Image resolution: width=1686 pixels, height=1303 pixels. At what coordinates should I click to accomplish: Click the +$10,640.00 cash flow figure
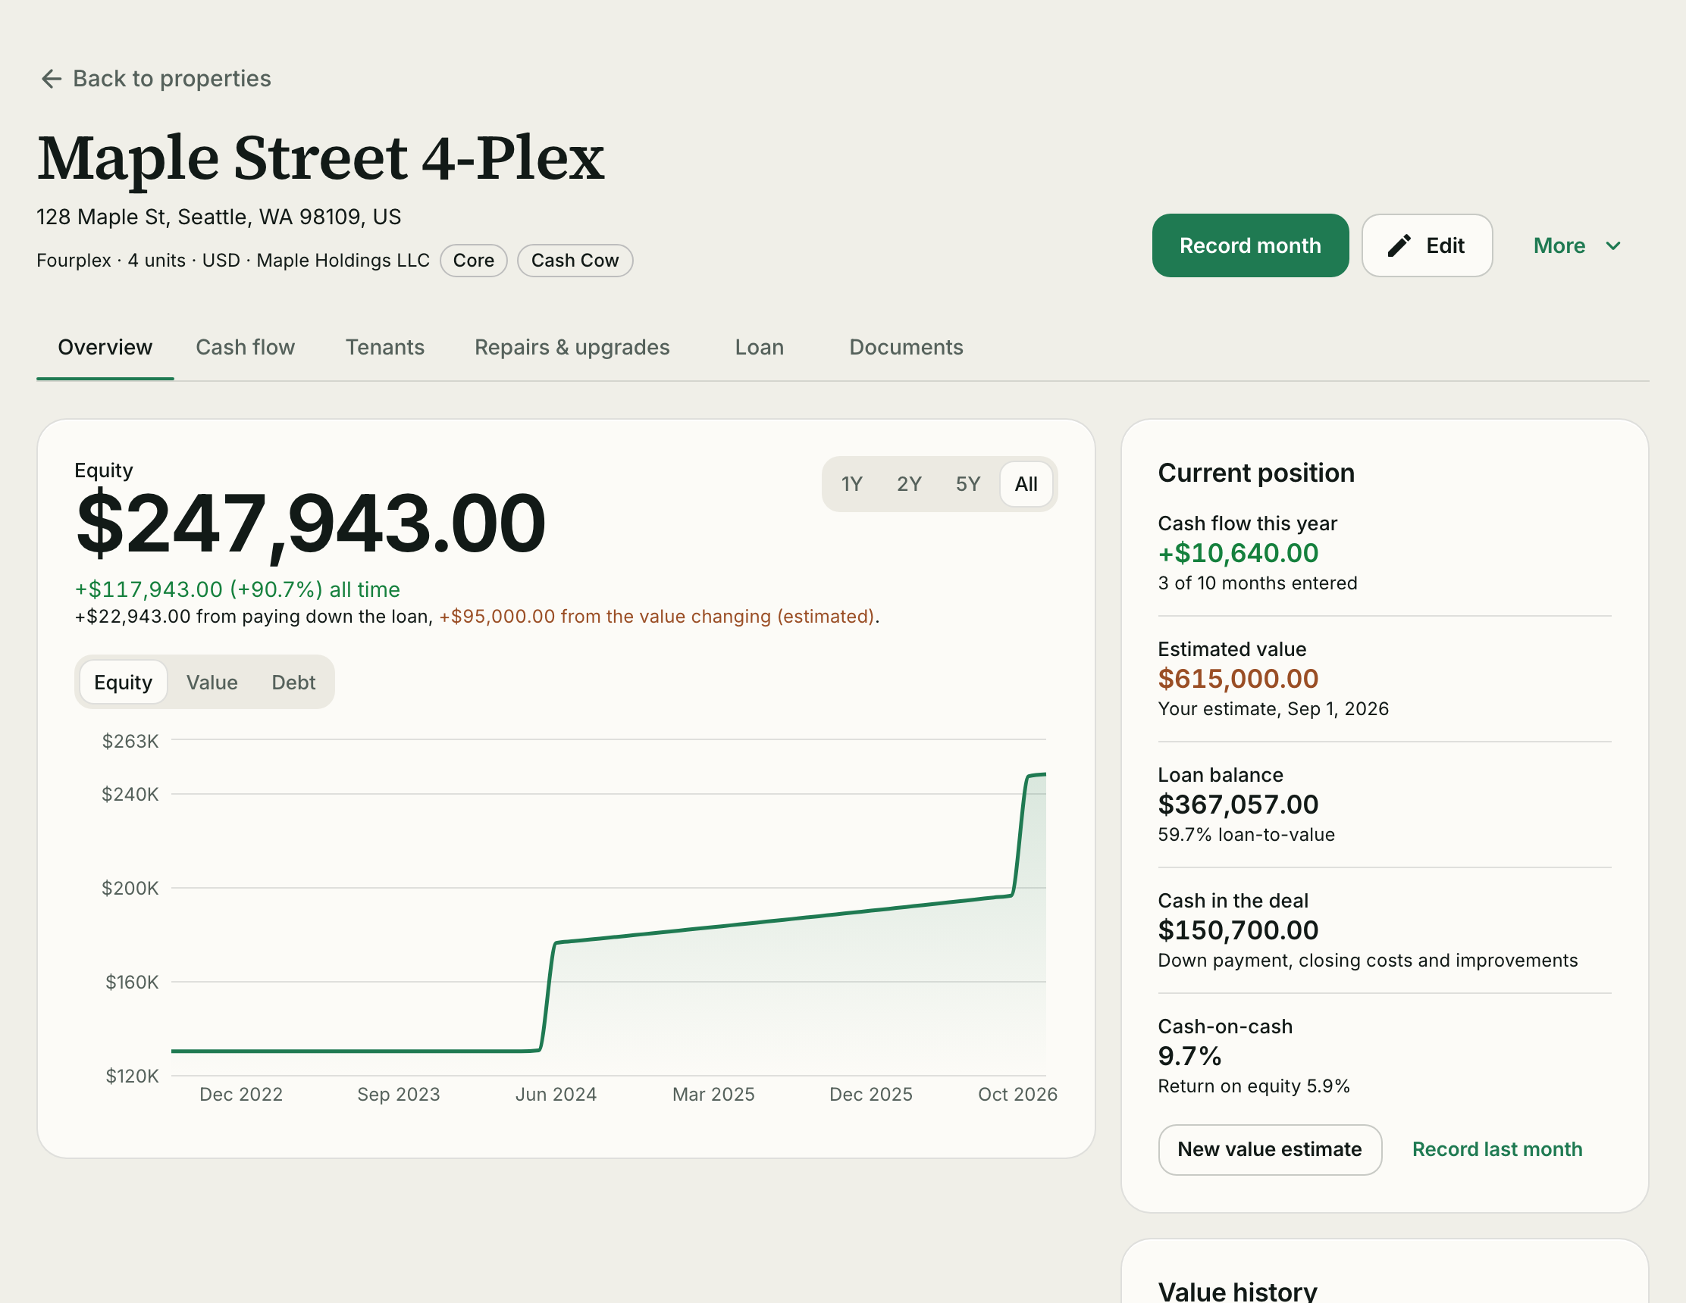click(1238, 553)
